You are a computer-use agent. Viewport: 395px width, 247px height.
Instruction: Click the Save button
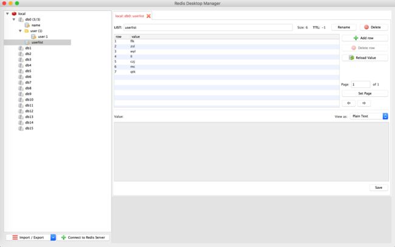tap(379, 188)
